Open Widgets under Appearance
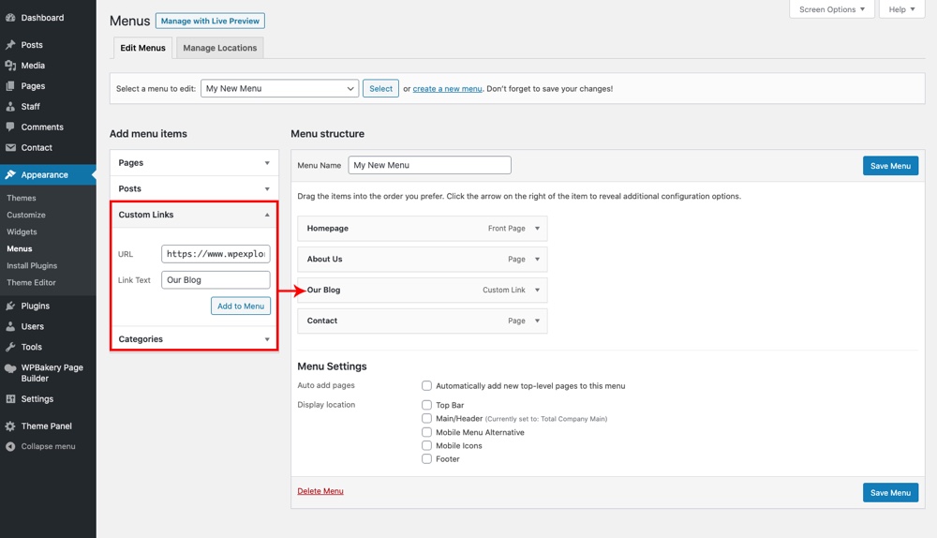This screenshot has width=937, height=538. click(x=22, y=232)
